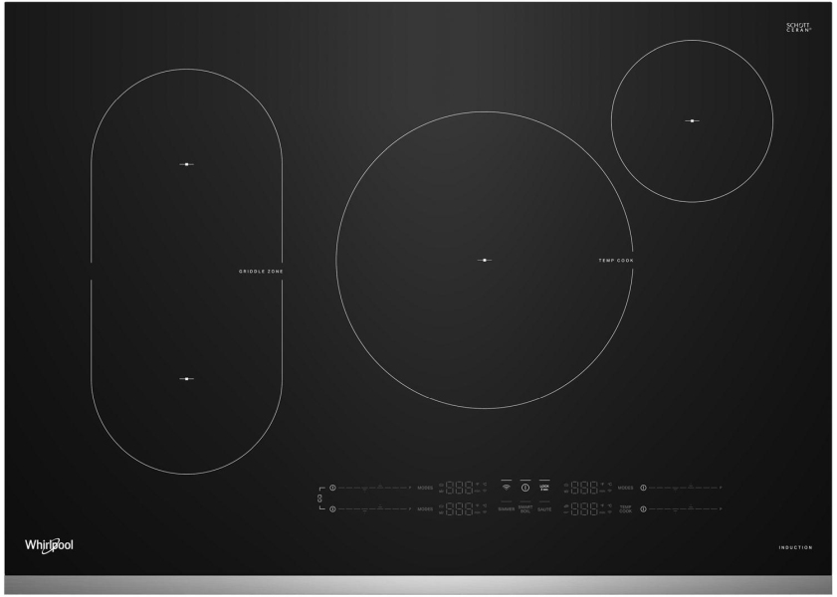Turn on the bottom-left burner power icon
This screenshot has height=597, width=837.
(x=332, y=509)
